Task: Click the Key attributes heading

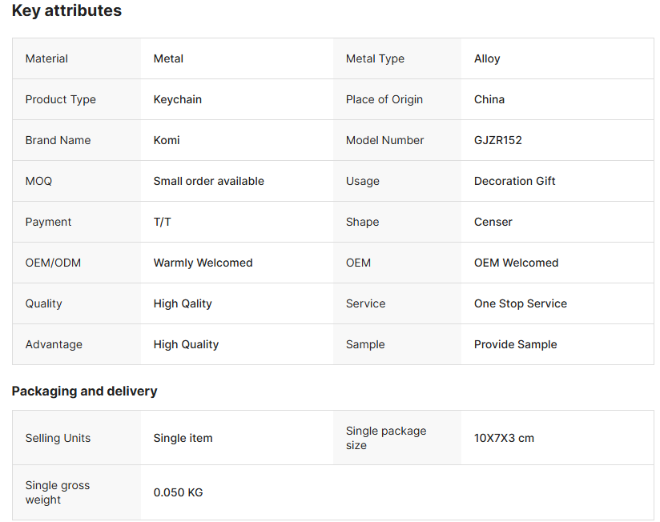Action: click(x=66, y=11)
